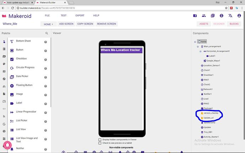
Task: Click the ADD SCREEN button
Action: pos(66,24)
